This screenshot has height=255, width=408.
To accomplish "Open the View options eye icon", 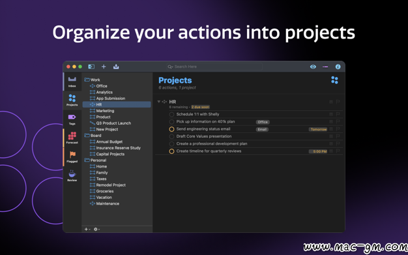I will pos(313,67).
